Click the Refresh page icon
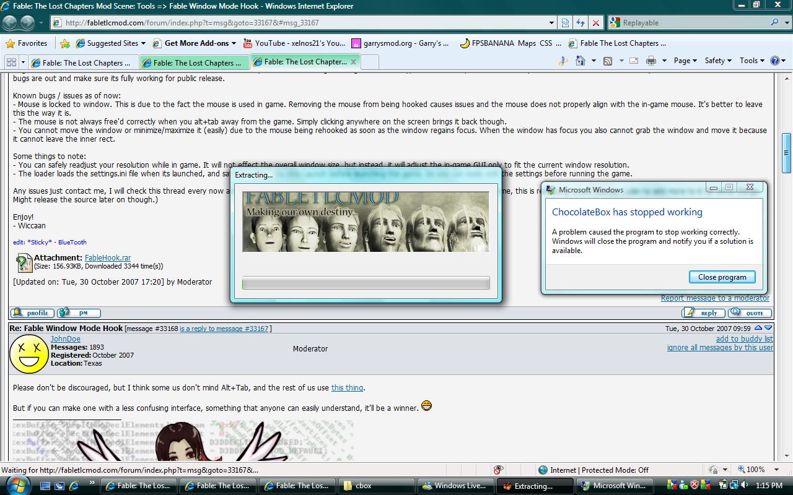The width and height of the screenshot is (793, 495). pyautogui.click(x=581, y=23)
